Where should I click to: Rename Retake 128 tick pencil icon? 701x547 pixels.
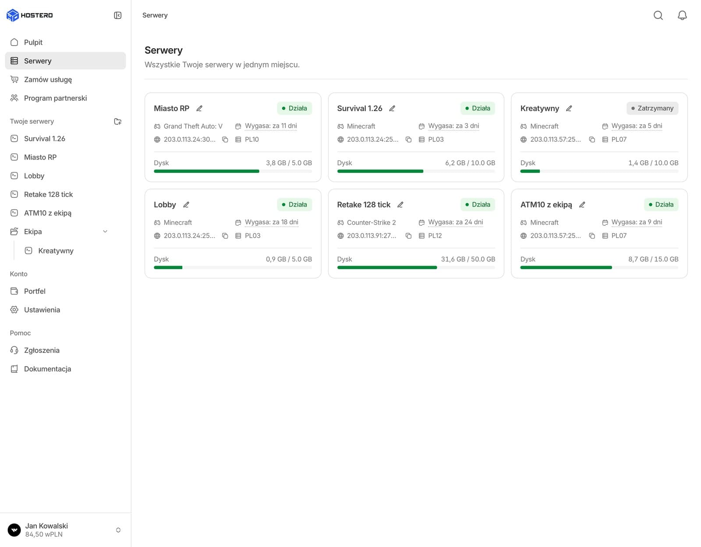pos(400,204)
